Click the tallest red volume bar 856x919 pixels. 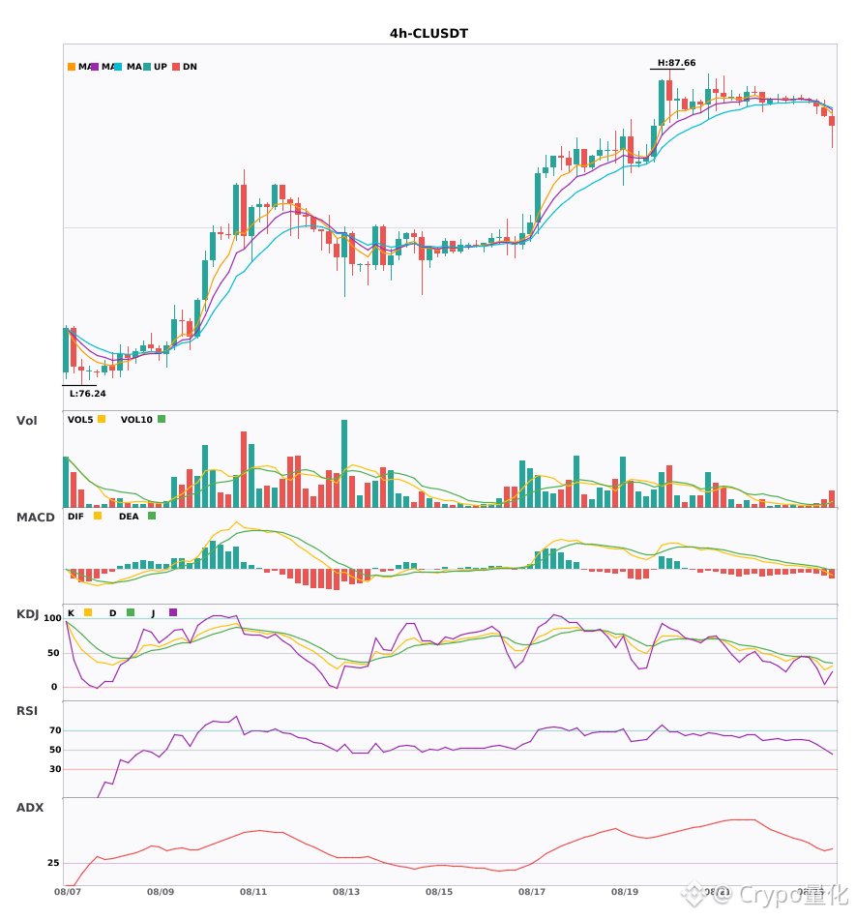pos(244,469)
